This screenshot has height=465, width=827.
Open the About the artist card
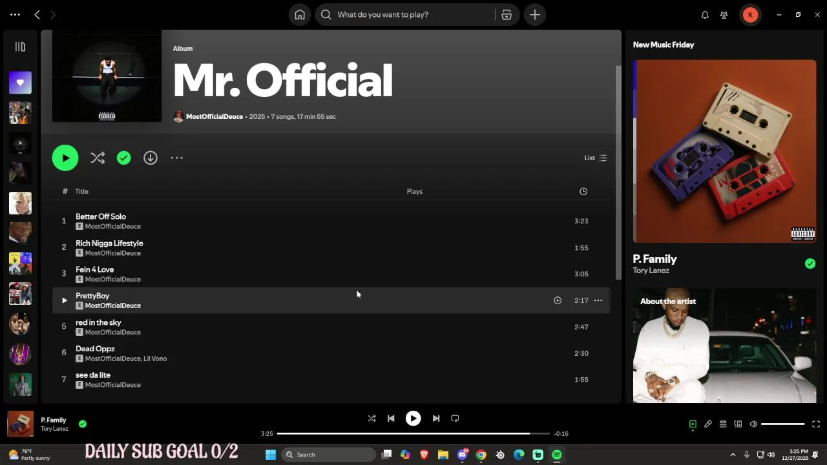pyautogui.click(x=724, y=346)
